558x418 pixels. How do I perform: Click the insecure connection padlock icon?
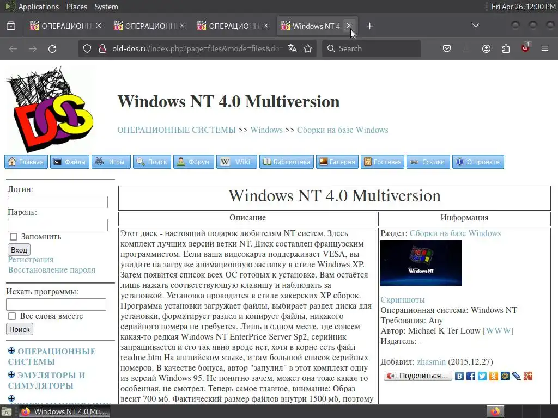point(102,48)
